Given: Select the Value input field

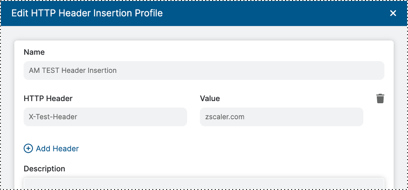Looking at the screenshot, I should point(281,117).
